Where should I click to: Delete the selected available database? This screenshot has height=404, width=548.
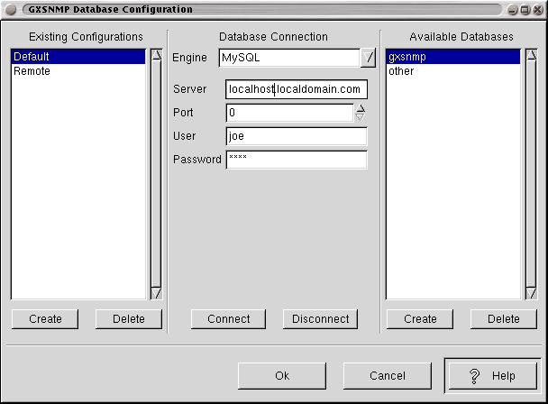pos(503,319)
